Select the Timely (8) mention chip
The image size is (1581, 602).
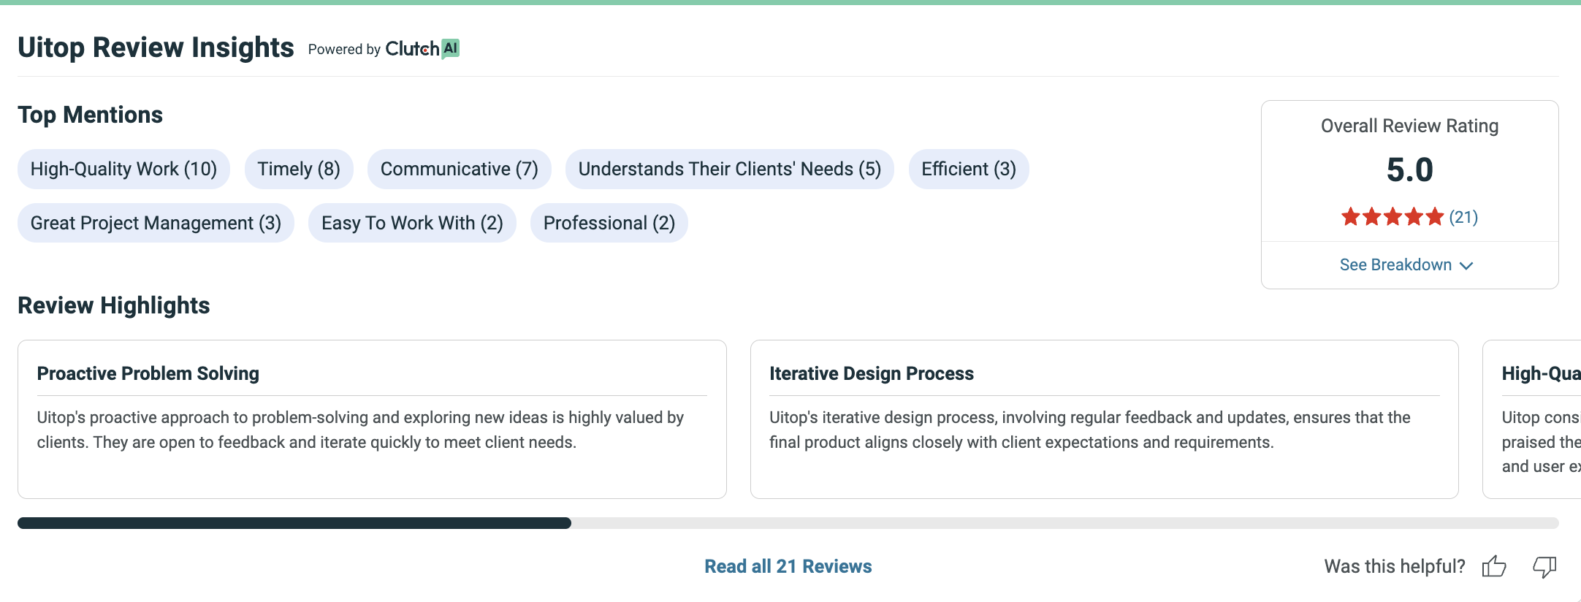coord(299,169)
